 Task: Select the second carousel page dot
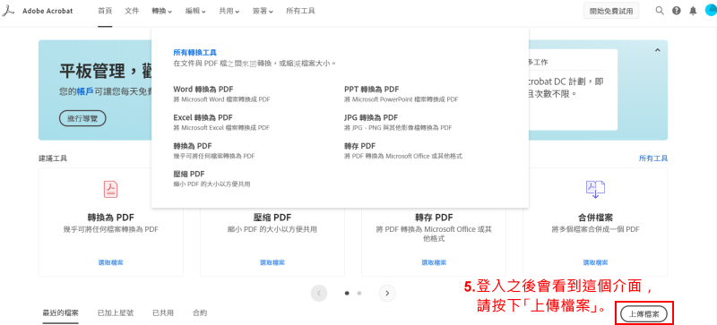[x=359, y=293]
